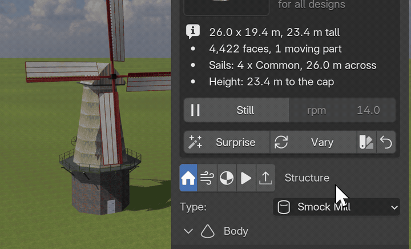Toggle the Still pause button
The width and height of the screenshot is (411, 249).
point(236,110)
